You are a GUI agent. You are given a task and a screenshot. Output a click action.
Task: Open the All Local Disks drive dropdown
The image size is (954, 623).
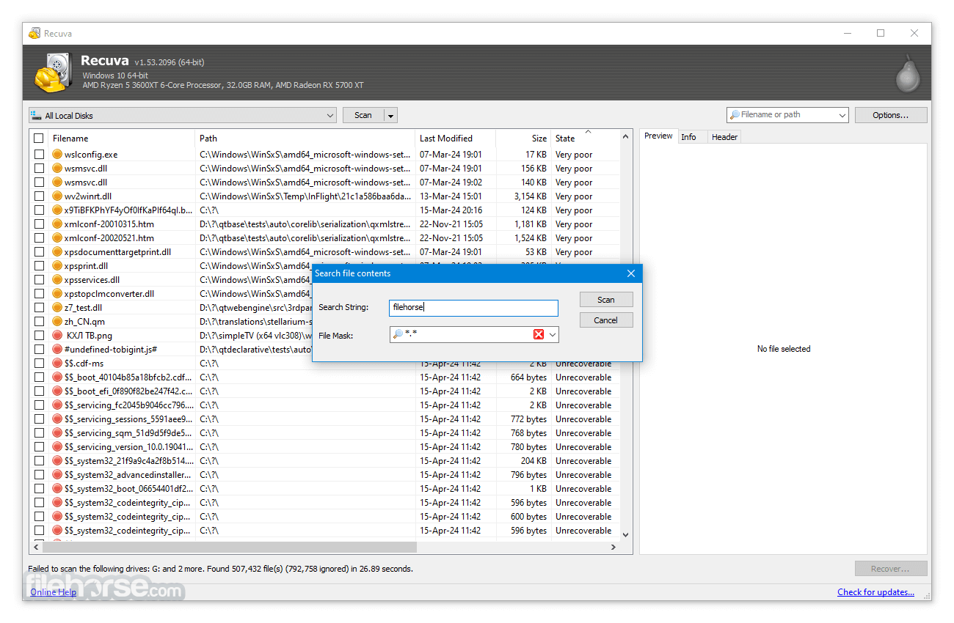pyautogui.click(x=183, y=115)
